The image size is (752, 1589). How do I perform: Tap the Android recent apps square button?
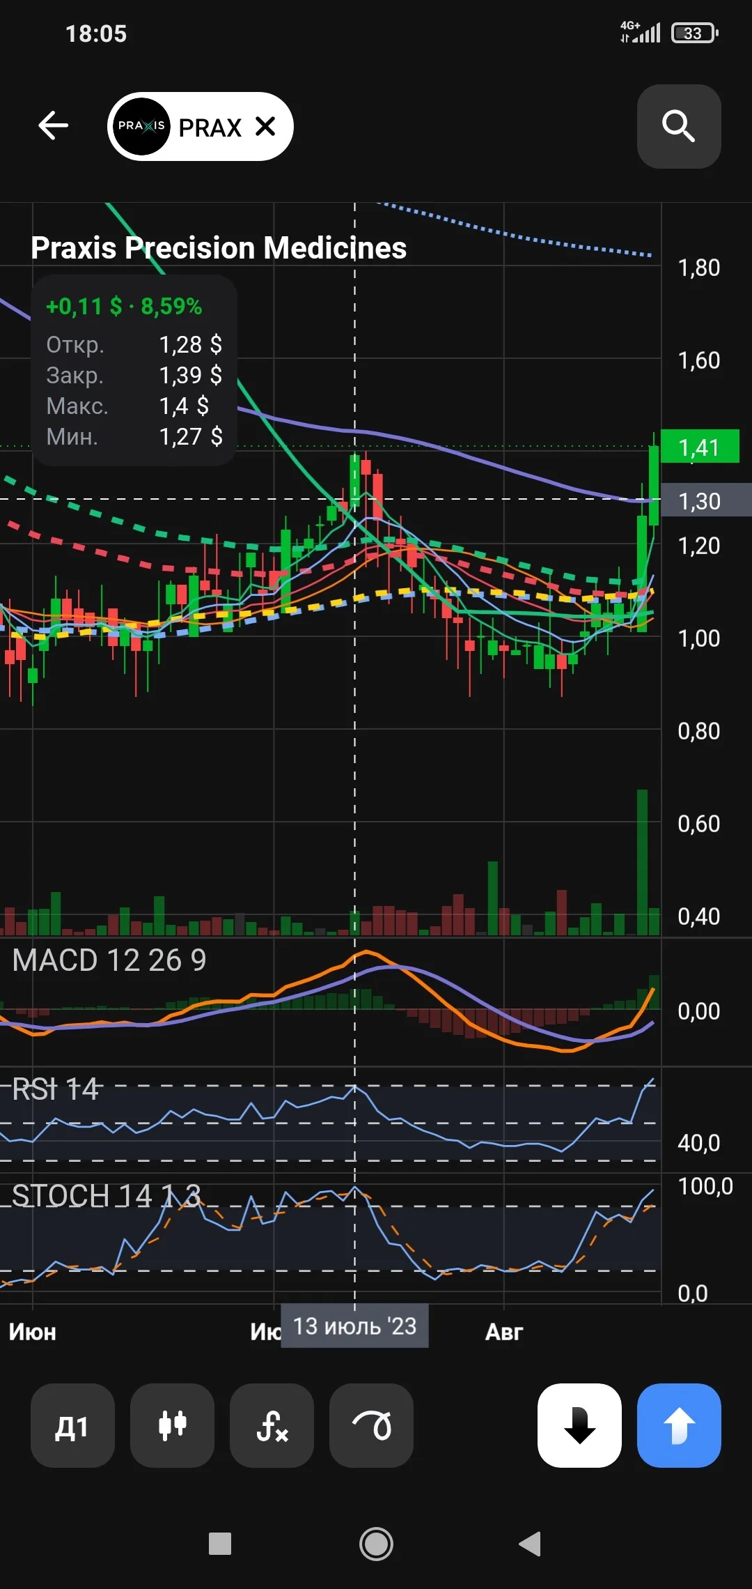[x=220, y=1544]
